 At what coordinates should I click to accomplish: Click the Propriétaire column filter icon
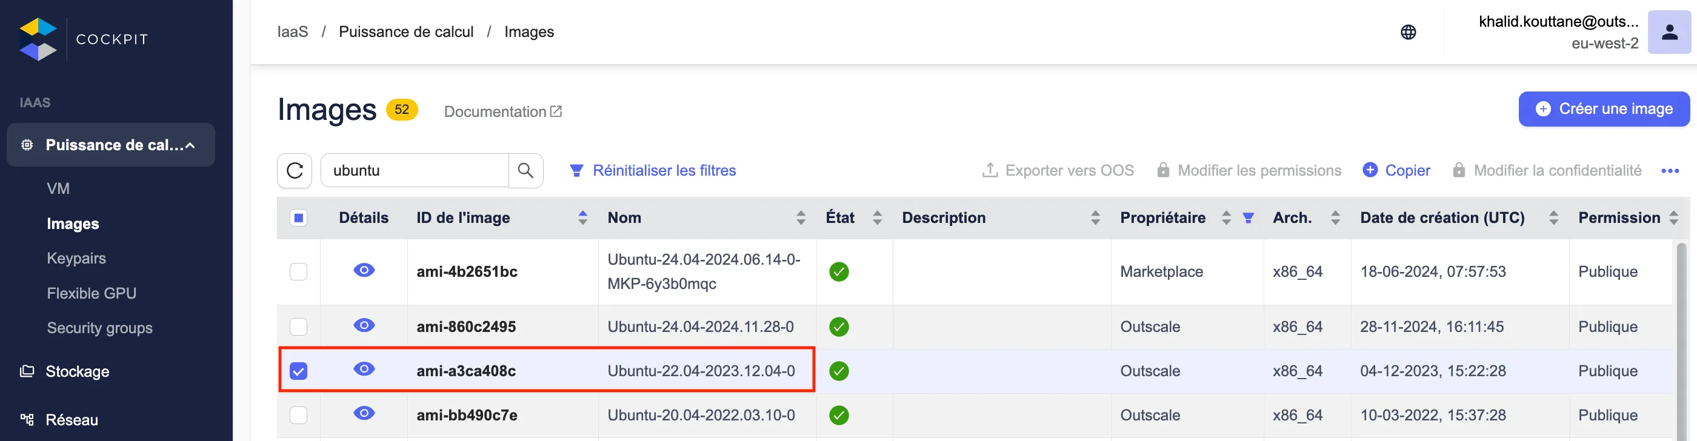tap(1248, 219)
